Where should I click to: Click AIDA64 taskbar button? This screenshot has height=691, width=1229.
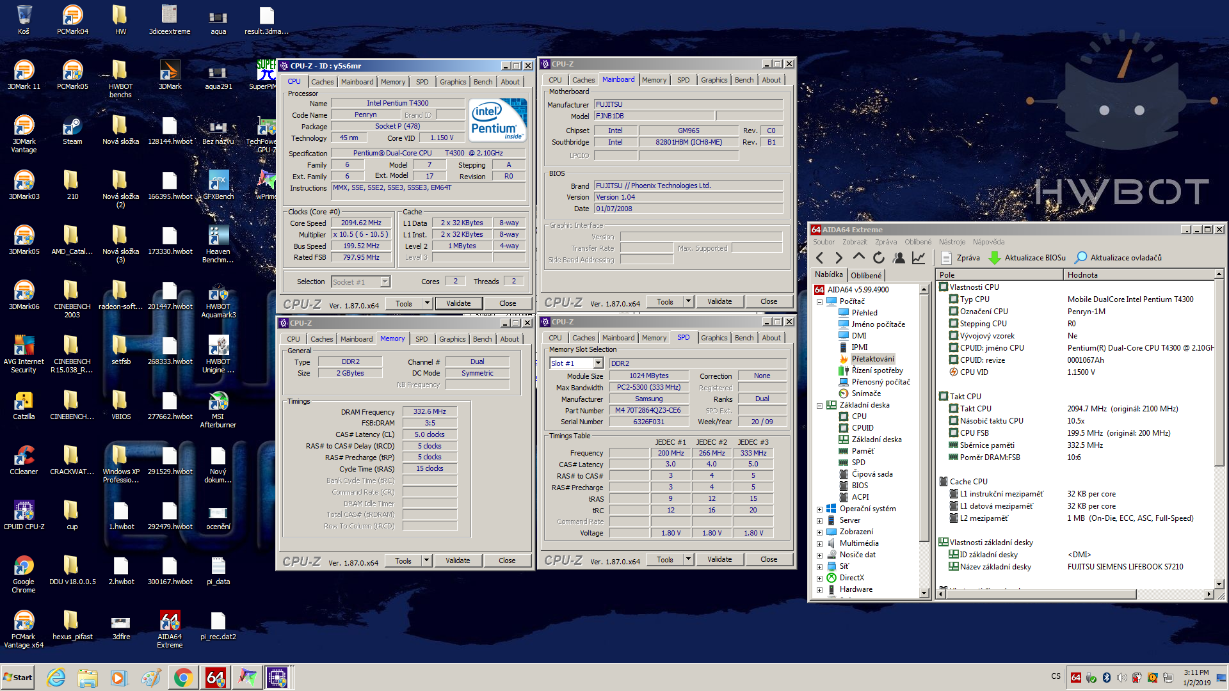[x=215, y=678]
